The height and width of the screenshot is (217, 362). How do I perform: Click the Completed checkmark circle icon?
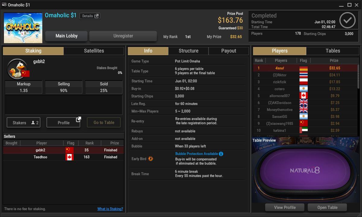(347, 20)
